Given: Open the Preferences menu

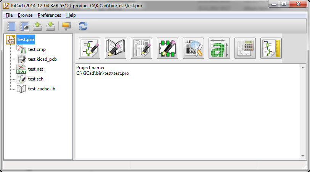Looking at the screenshot, I should [49, 15].
